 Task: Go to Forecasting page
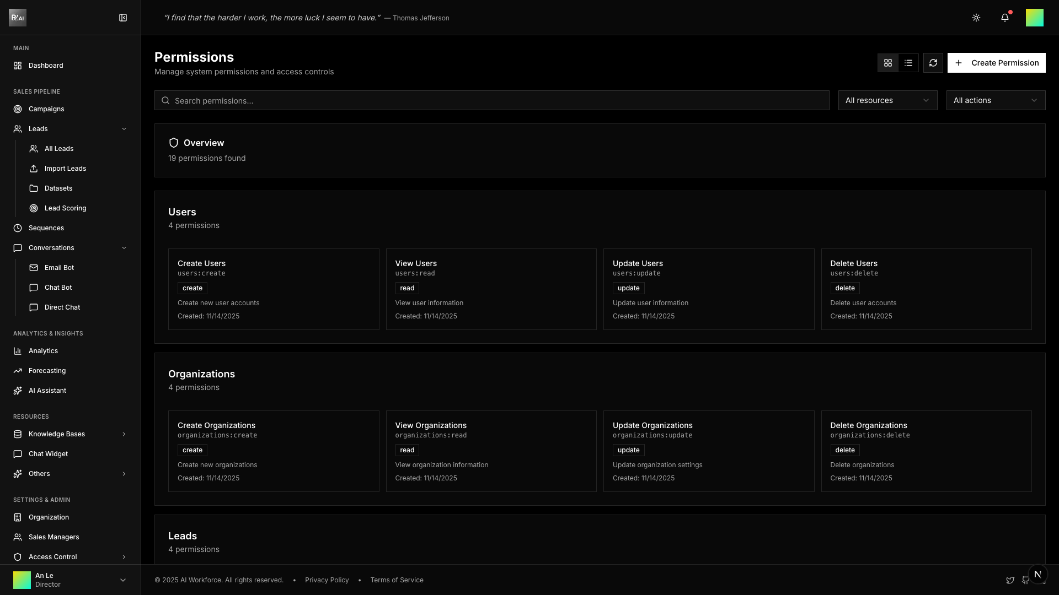47,371
